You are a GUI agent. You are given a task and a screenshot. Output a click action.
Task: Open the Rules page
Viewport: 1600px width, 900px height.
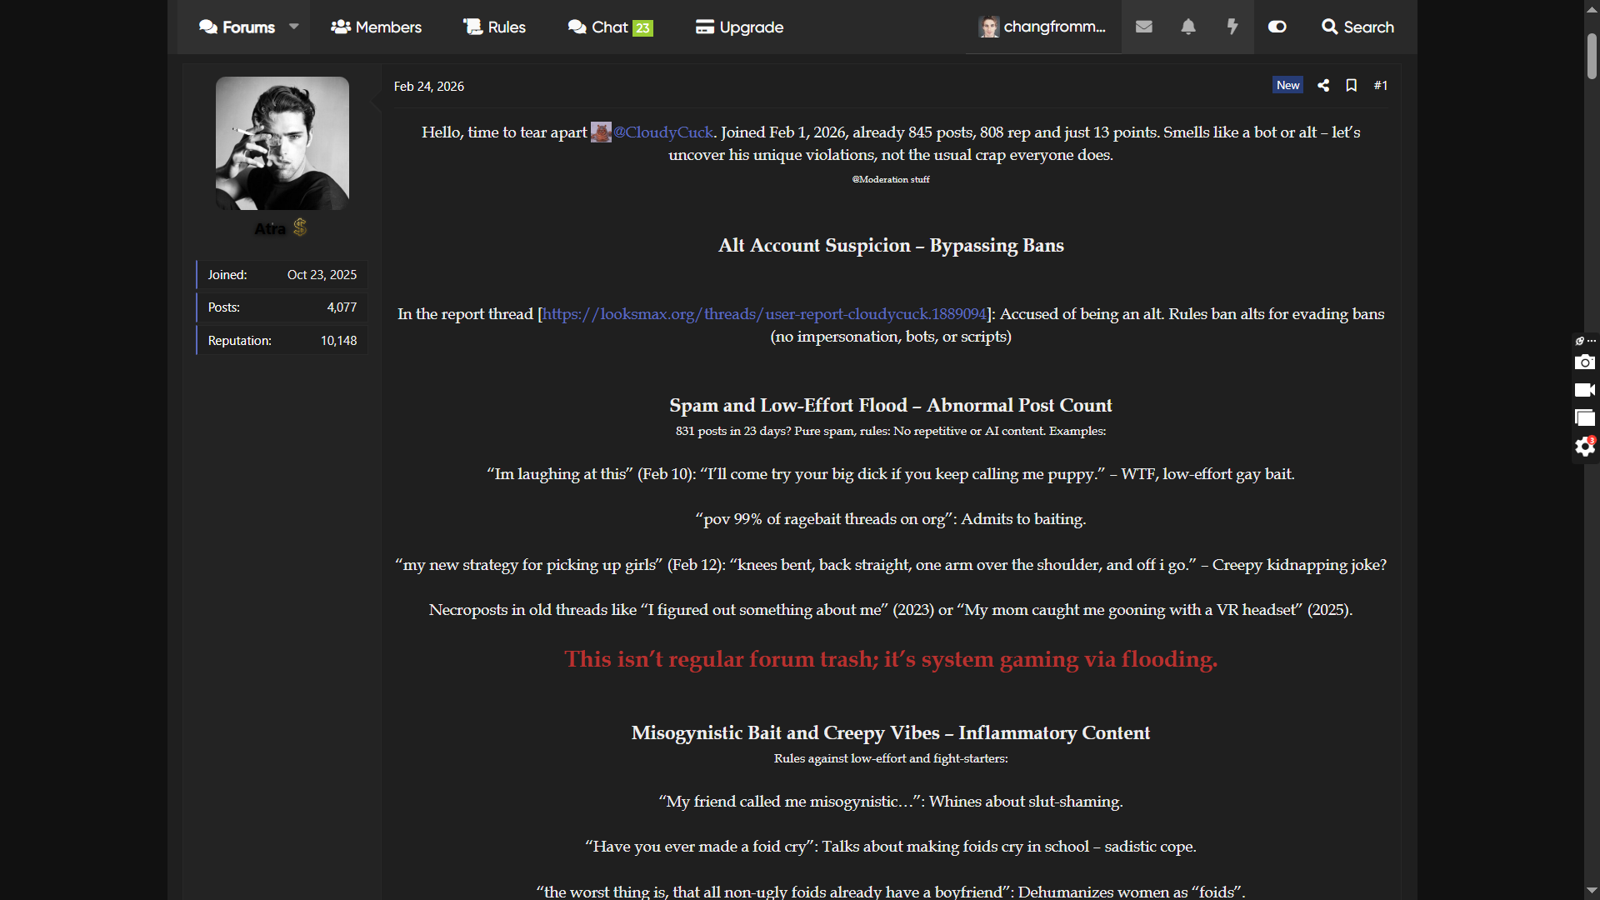(494, 27)
